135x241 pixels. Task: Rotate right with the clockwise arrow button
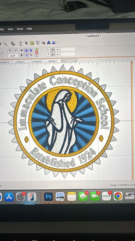[x=16, y=51]
